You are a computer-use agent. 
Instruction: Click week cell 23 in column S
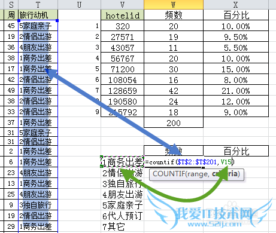[x=11, y=173]
